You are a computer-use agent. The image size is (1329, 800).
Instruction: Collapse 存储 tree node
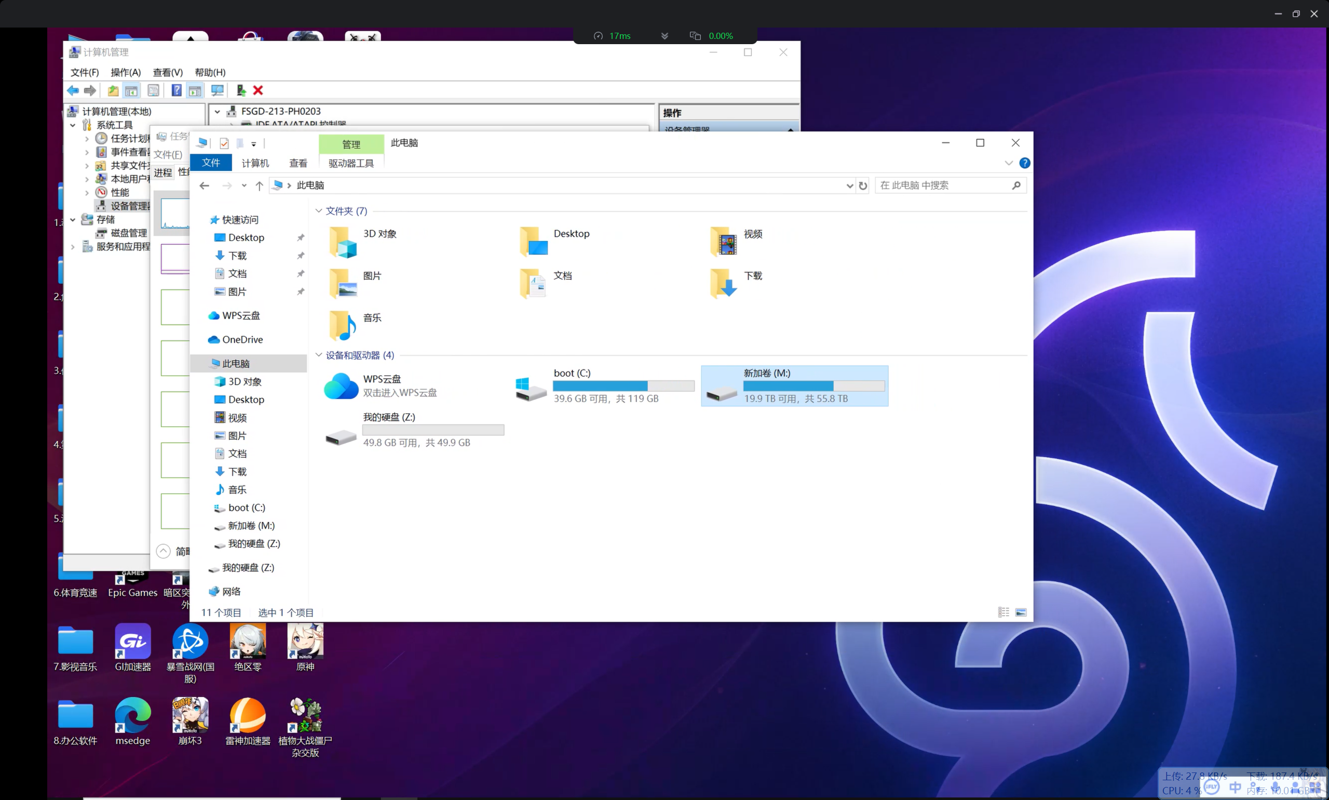click(73, 219)
